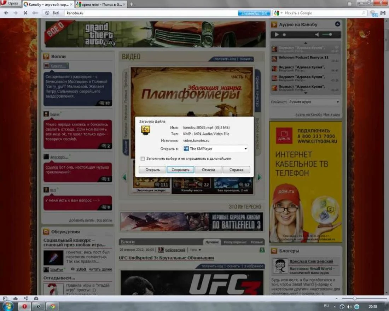The image size is (389, 311).
Task: Go back with the browser back arrow
Action: 6,13
